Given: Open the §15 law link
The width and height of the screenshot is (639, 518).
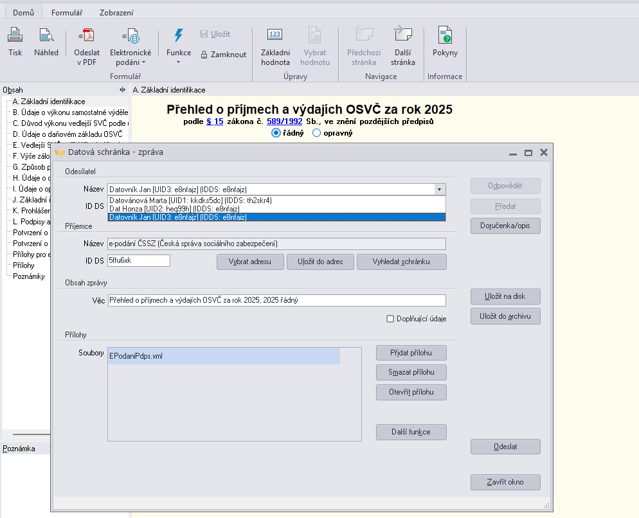Looking at the screenshot, I should [x=215, y=121].
